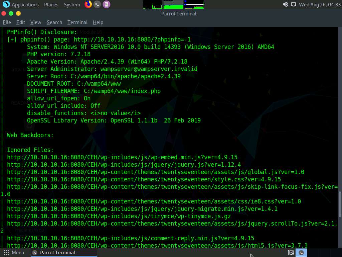Click the html5.js?ver=3.7.3 URL line
Image resolution: width=342 pixels, height=257 pixels.
(x=157, y=246)
